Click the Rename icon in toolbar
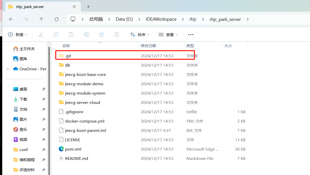The image size is (310, 175). (x=86, y=35)
